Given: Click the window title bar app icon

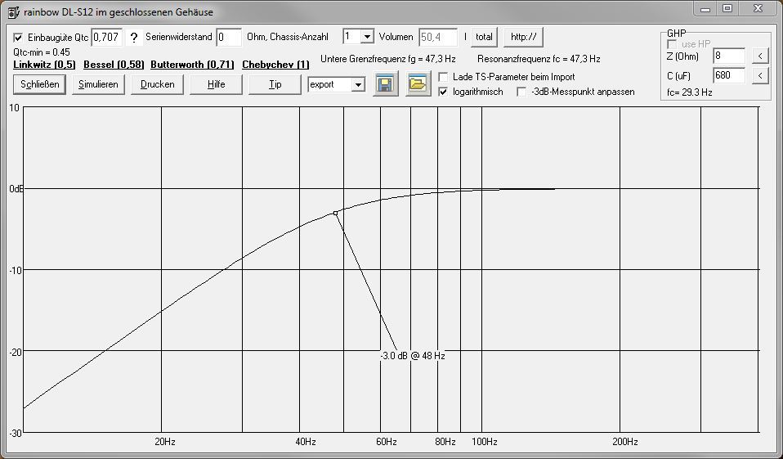Looking at the screenshot, I should pos(13,12).
